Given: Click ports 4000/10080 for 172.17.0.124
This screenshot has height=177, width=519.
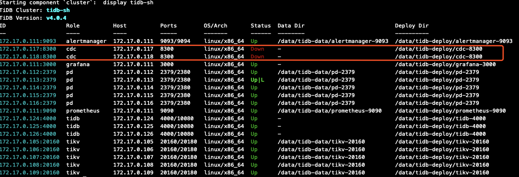Looking at the screenshot, I should tap(177, 119).
